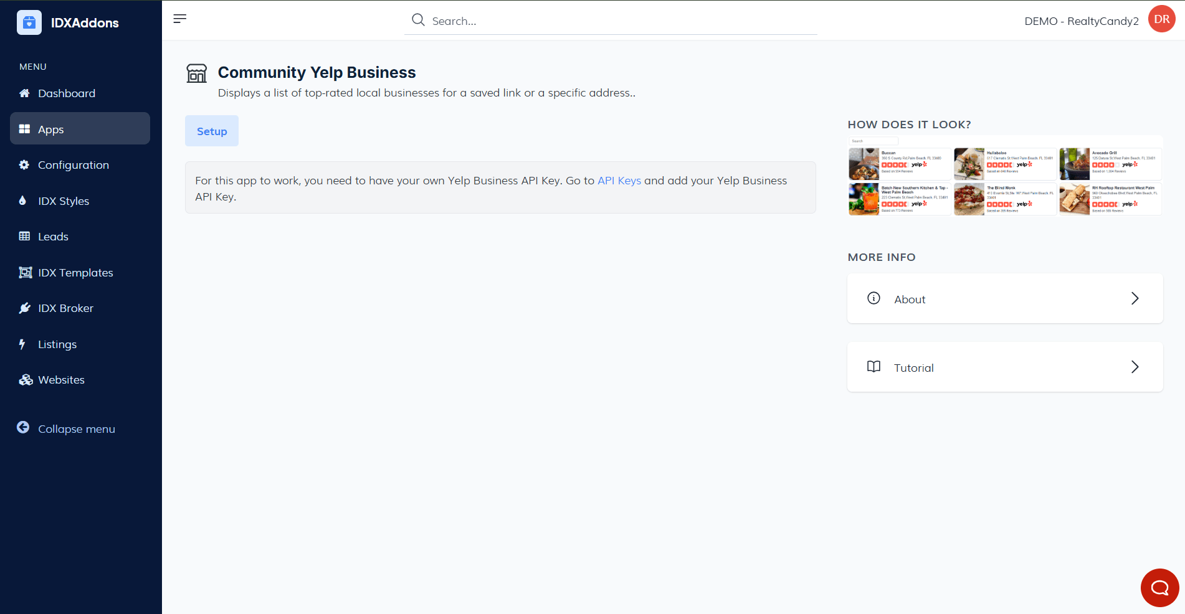
Task: Go to Dashboard in sidebar
Action: [x=67, y=93]
